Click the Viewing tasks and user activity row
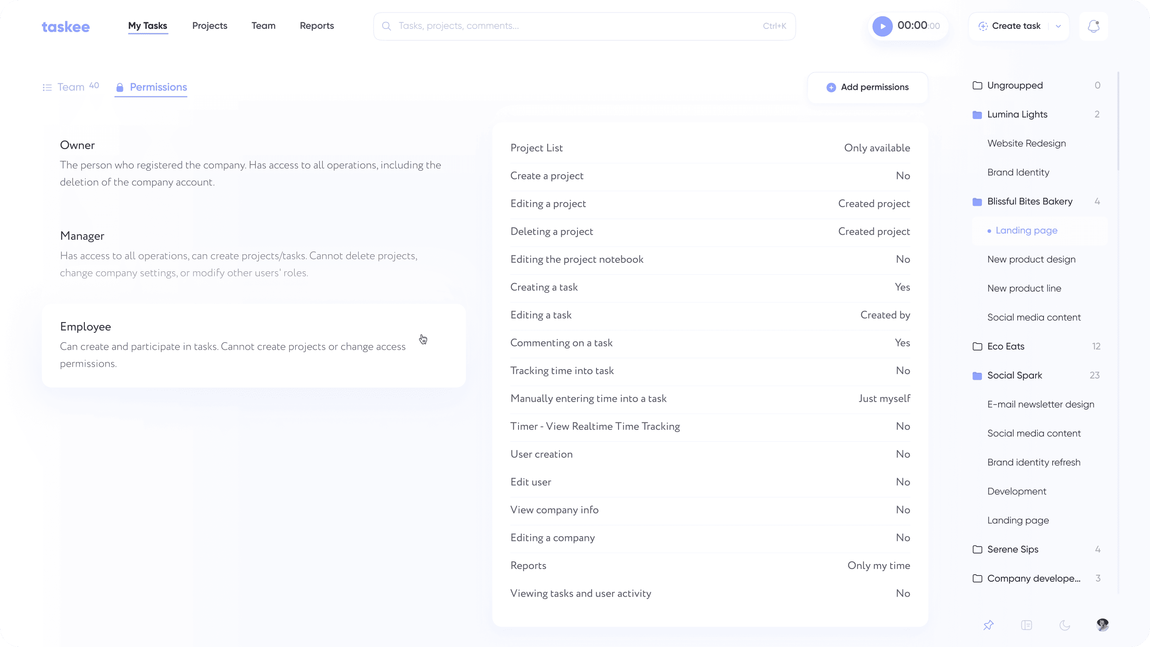The height and width of the screenshot is (647, 1150). pos(710,594)
